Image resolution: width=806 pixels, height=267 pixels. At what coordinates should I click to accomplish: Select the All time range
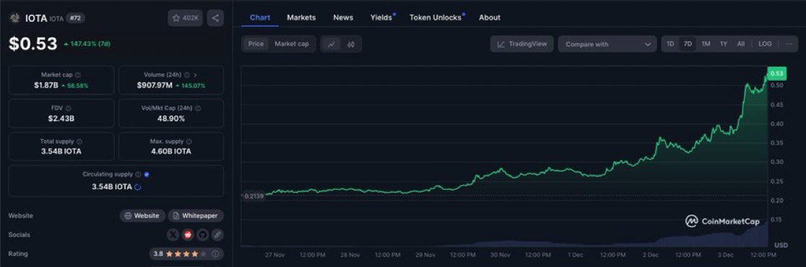(741, 44)
